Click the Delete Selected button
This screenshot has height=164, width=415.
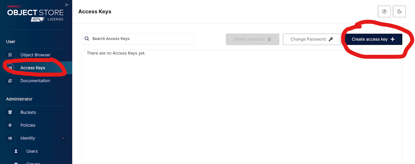point(252,39)
